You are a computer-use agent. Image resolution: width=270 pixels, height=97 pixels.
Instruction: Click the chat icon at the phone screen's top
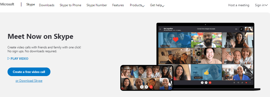[122, 68]
